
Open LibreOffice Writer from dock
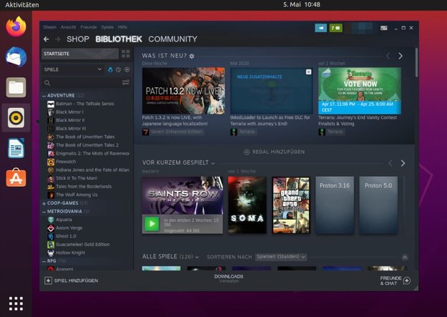click(16, 148)
